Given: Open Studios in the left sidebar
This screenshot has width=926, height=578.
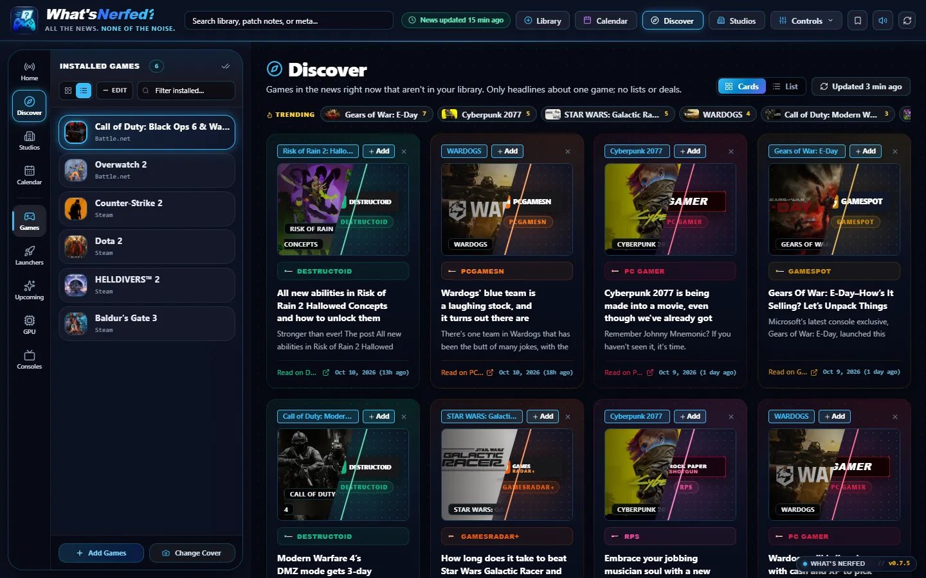Looking at the screenshot, I should point(29,140).
